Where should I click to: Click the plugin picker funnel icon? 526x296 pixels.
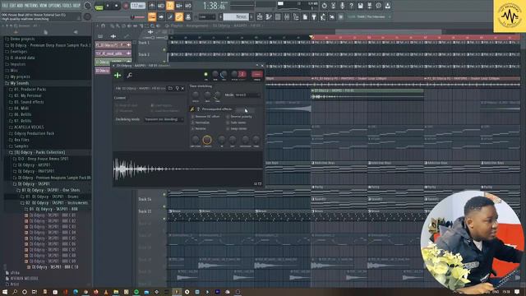coord(314,16)
